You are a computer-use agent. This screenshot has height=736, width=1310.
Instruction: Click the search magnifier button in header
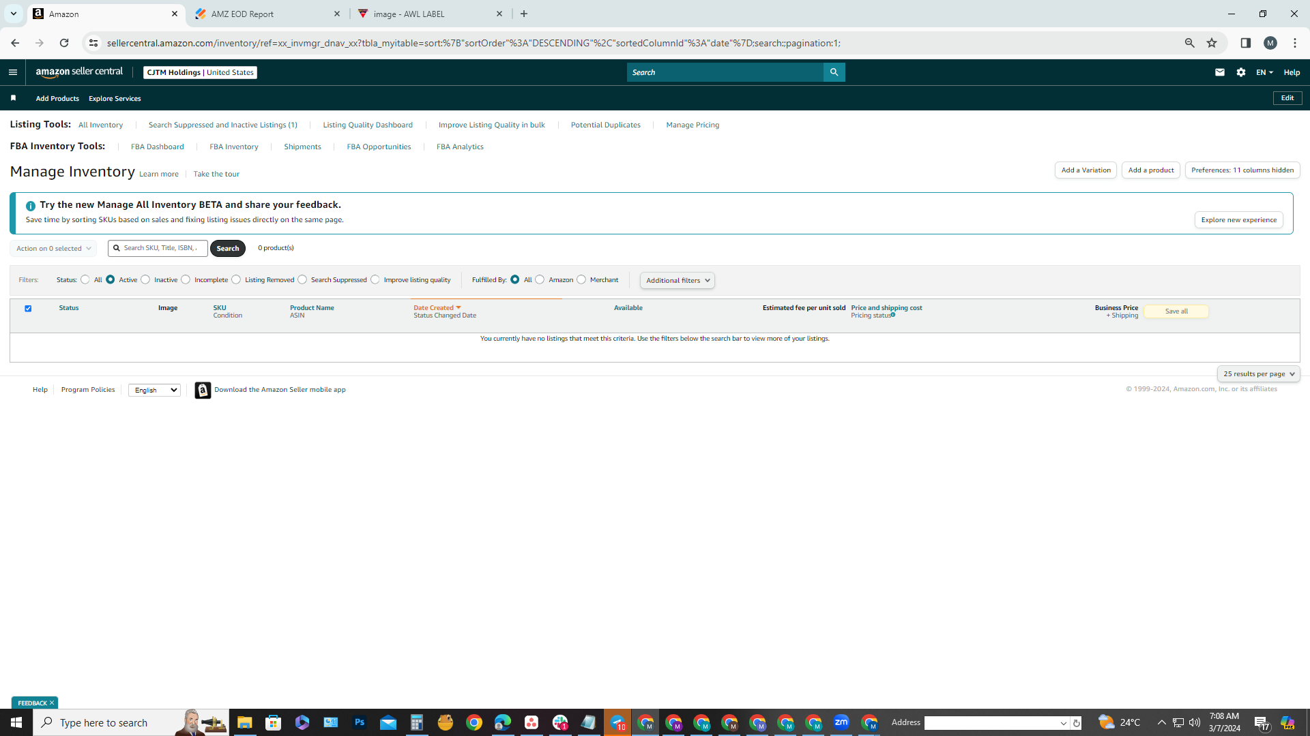[834, 72]
